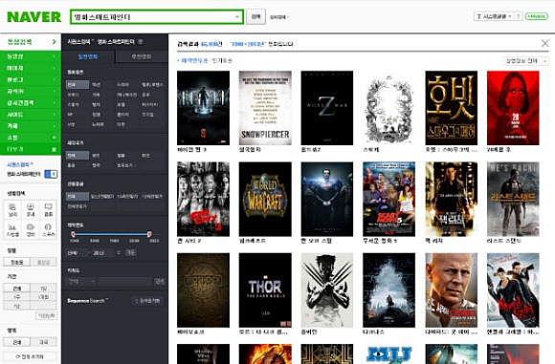
Task: Open the World War Z poster
Action: click(x=326, y=108)
